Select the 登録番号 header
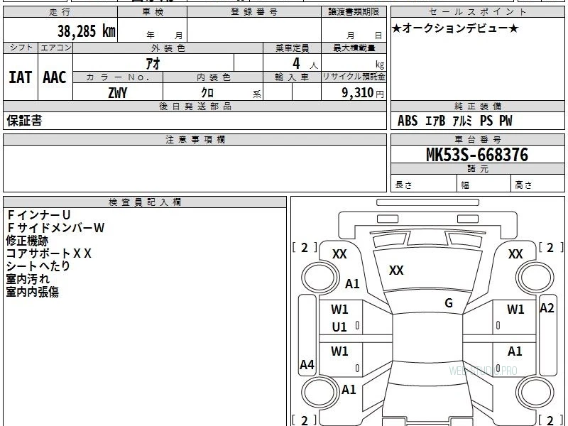This screenshot has height=426, width=568. 254,12
